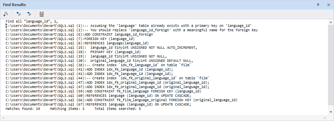Click the Find Results panel title
The image size is (334, 121).
pos(14,5)
